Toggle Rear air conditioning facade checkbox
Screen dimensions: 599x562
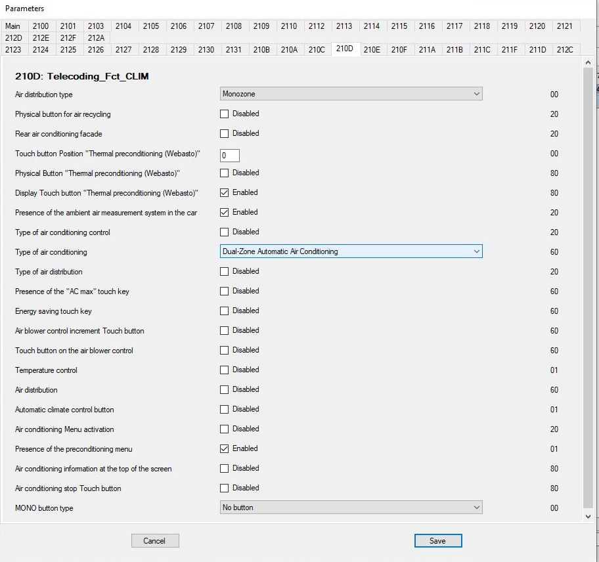click(225, 133)
